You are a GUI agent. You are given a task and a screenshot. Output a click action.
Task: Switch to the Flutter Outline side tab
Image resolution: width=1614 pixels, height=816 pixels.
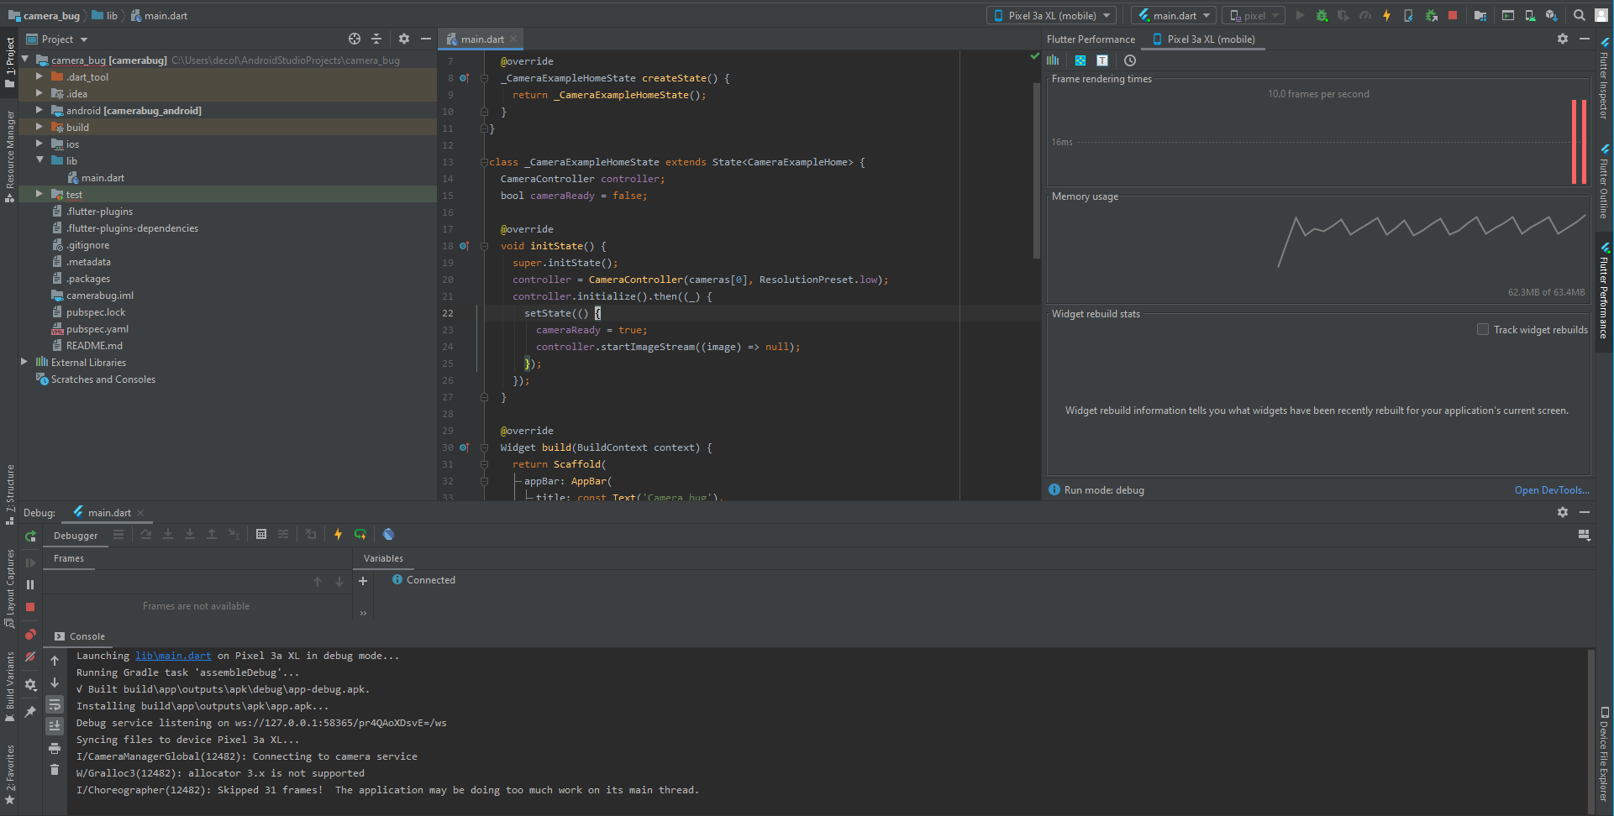pos(1604,180)
